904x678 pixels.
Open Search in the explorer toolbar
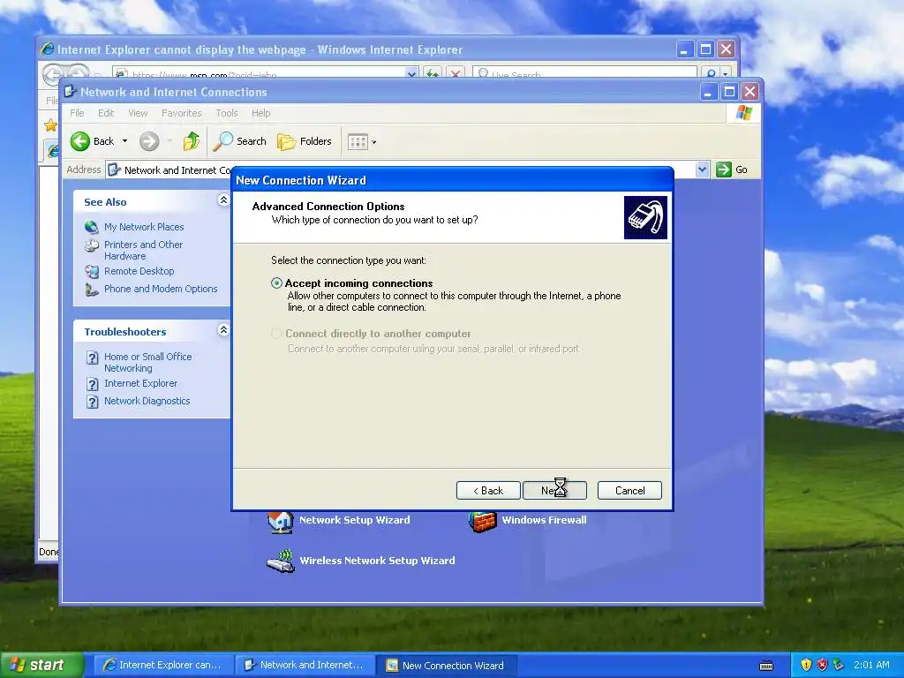(x=240, y=141)
